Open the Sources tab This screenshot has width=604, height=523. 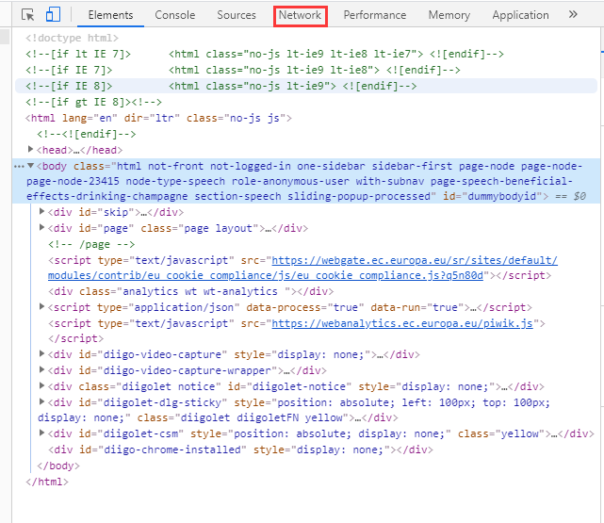(x=237, y=15)
